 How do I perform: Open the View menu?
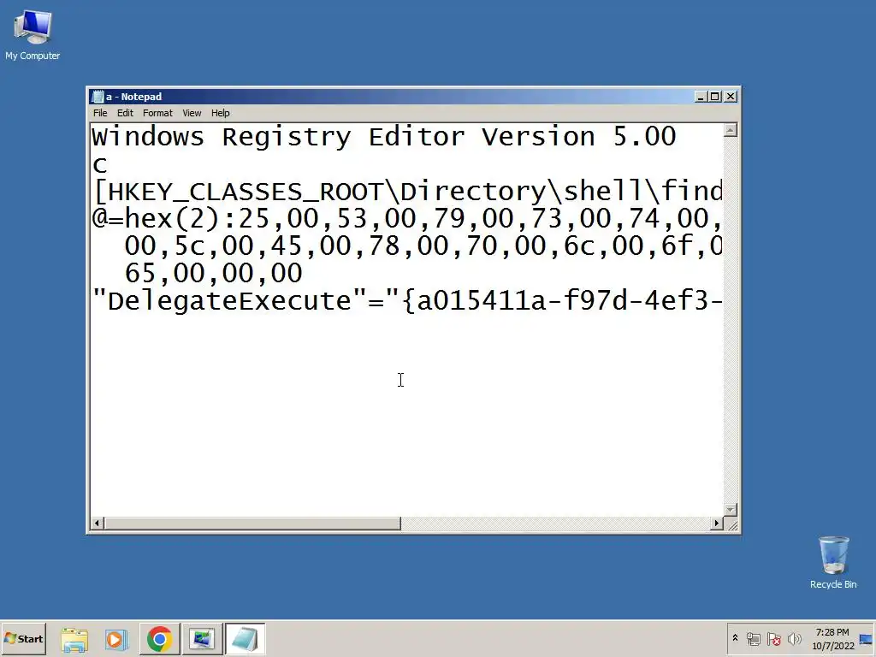click(x=192, y=113)
